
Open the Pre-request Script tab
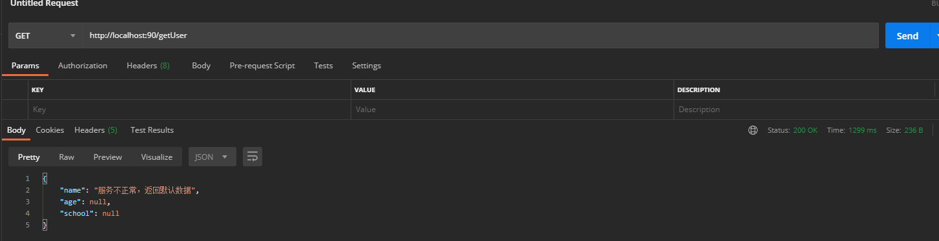(262, 66)
